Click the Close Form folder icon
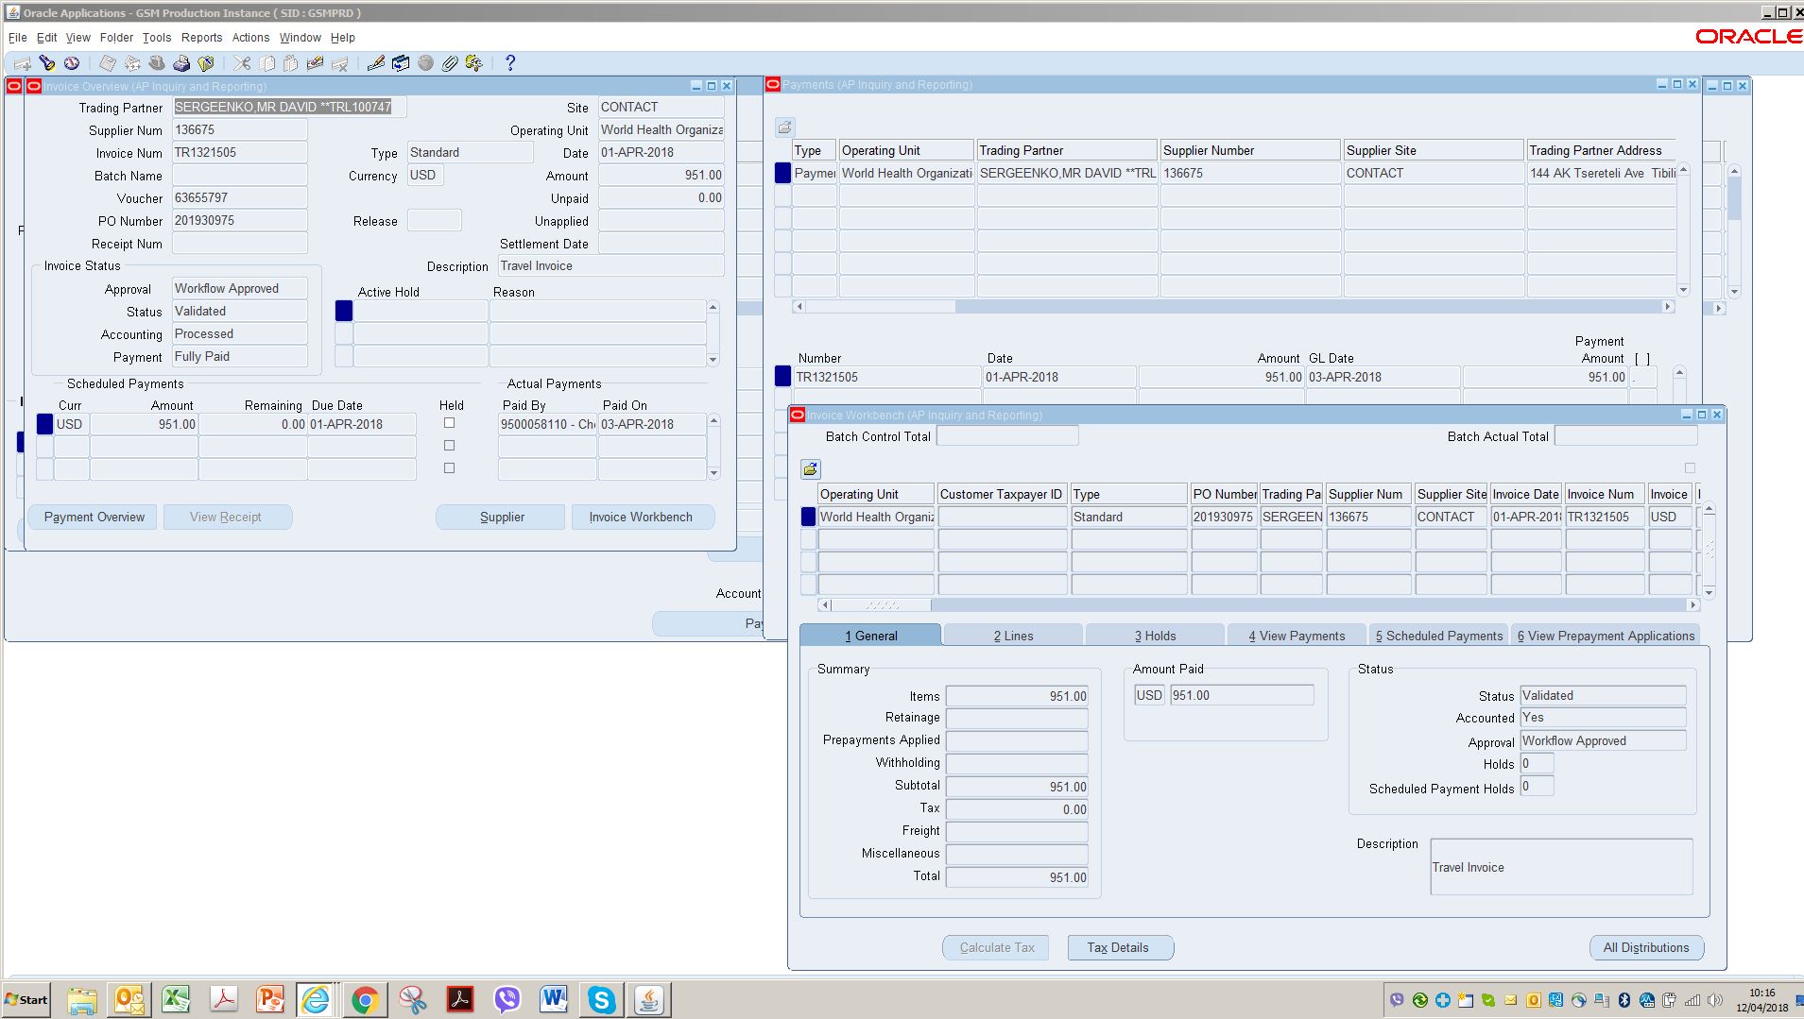Image resolution: width=1804 pixels, height=1019 pixels. coord(206,63)
